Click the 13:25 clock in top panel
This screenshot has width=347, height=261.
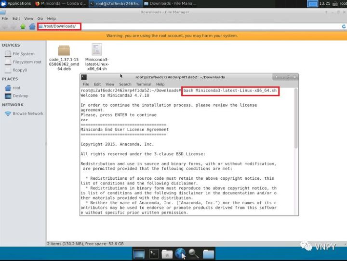325,3
